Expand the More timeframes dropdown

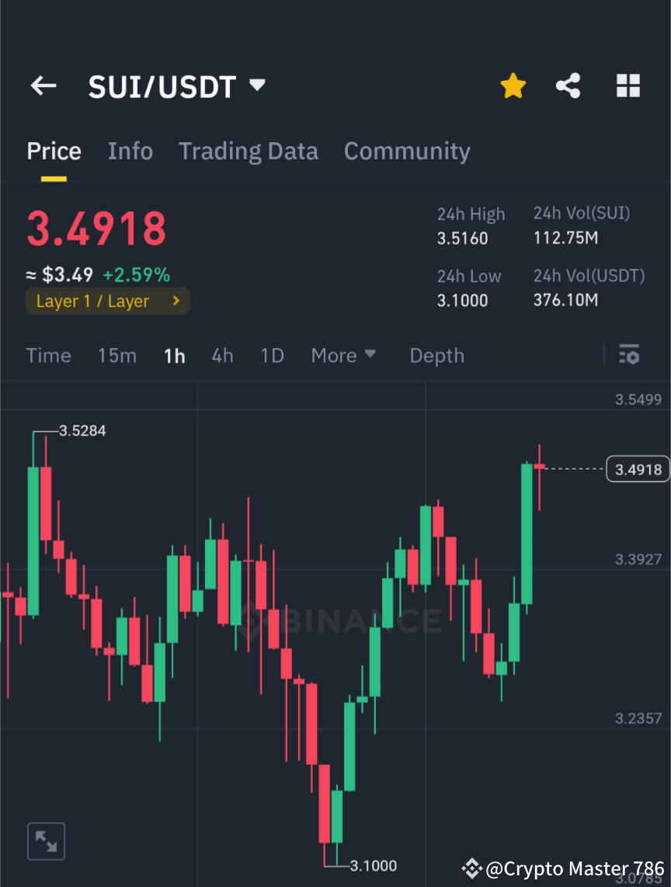[342, 355]
